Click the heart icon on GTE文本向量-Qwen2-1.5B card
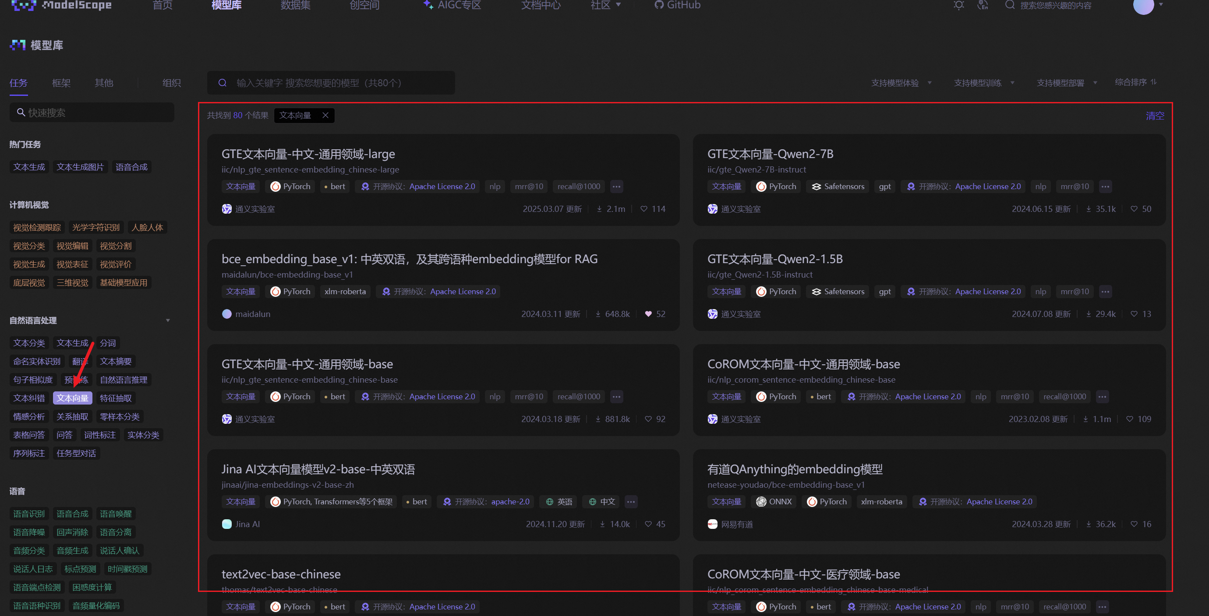 [1134, 314]
